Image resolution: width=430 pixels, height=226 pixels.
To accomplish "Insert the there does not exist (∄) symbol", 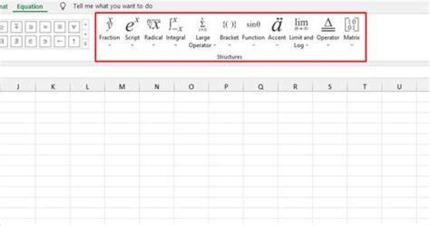I will pos(17,41).
